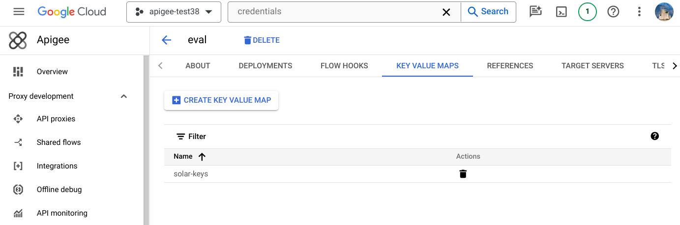Show previous tabs with left chevron

[x=160, y=66]
